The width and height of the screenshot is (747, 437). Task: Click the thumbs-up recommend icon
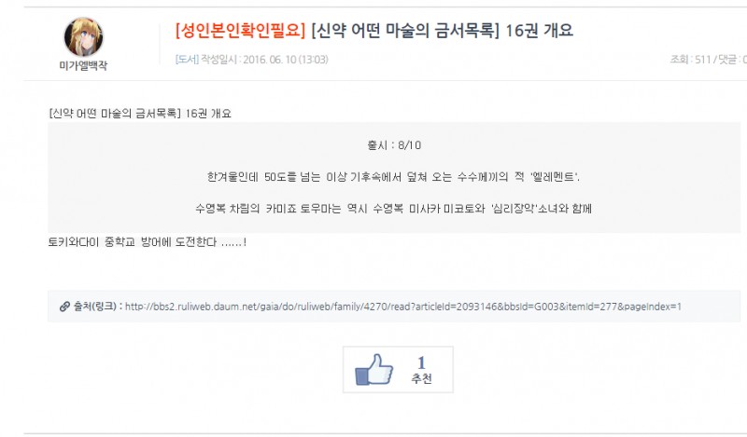pos(374,370)
